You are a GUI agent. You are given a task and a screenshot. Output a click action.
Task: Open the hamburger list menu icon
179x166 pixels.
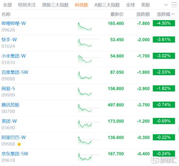(x=174, y=5)
